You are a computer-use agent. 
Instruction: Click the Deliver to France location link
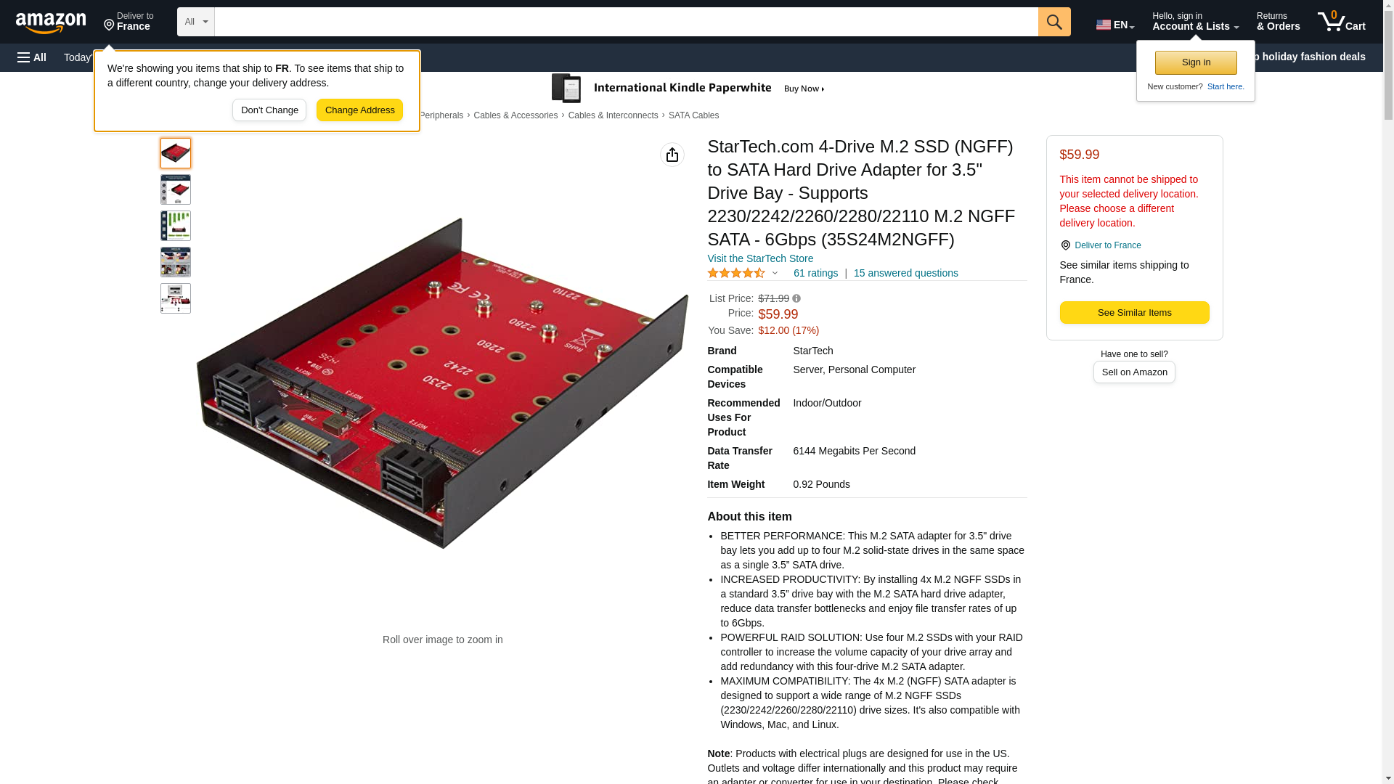click(x=1107, y=245)
